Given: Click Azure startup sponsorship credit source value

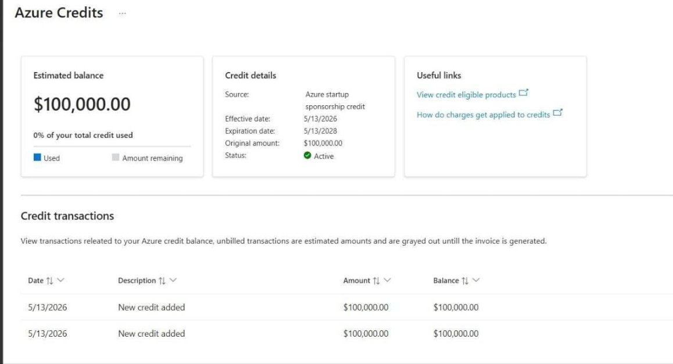Looking at the screenshot, I should (x=335, y=101).
